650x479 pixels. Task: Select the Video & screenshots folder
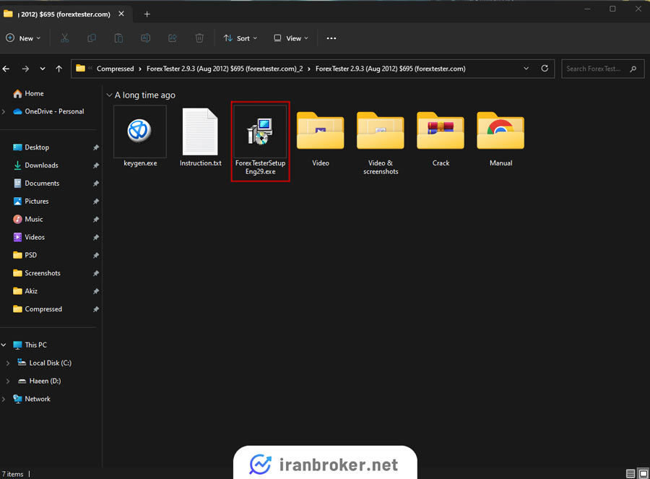(x=381, y=143)
